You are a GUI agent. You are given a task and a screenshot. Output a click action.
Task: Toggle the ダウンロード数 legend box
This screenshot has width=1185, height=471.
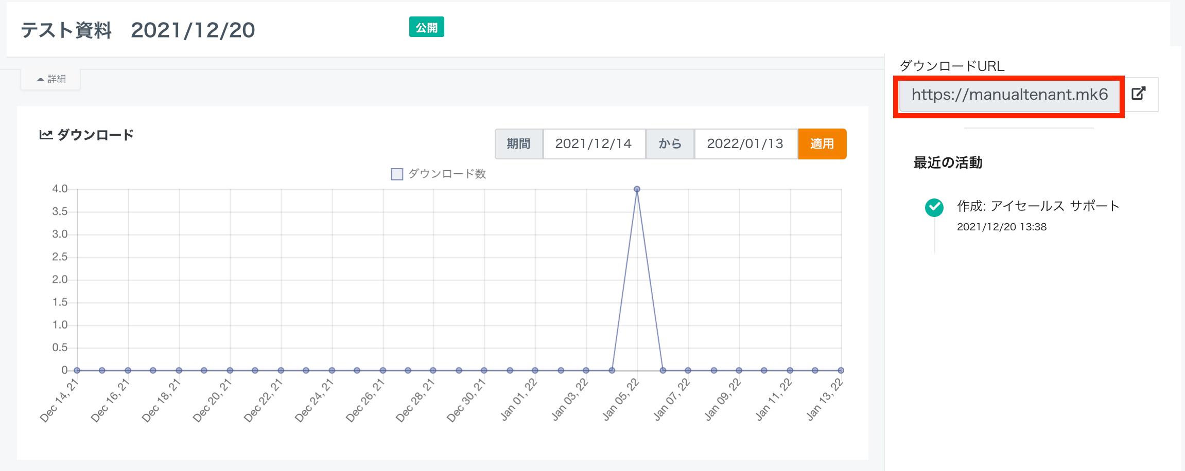point(397,174)
